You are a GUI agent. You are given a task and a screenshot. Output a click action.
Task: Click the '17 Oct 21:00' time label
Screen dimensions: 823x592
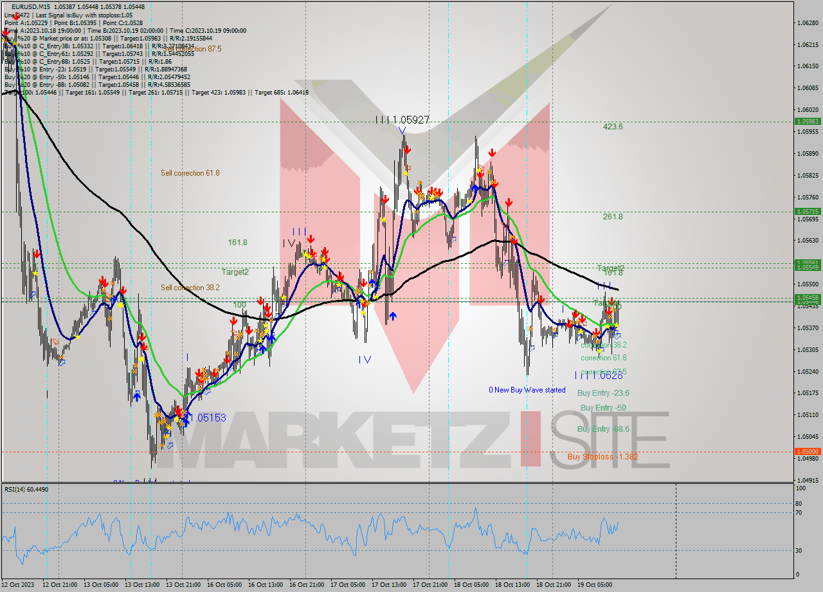click(x=430, y=585)
